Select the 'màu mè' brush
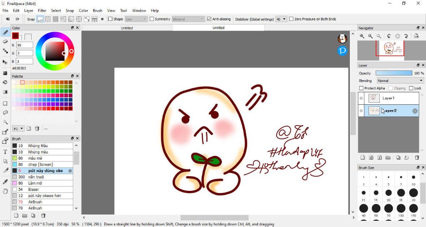 click(42, 158)
